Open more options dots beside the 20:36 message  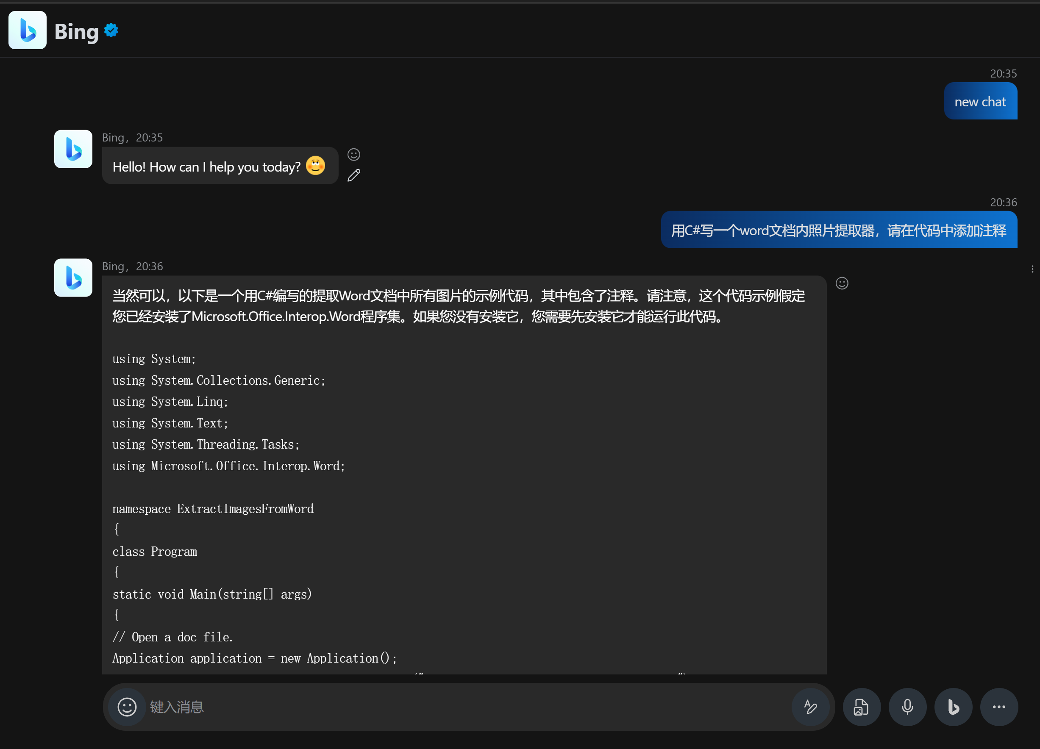[1032, 269]
